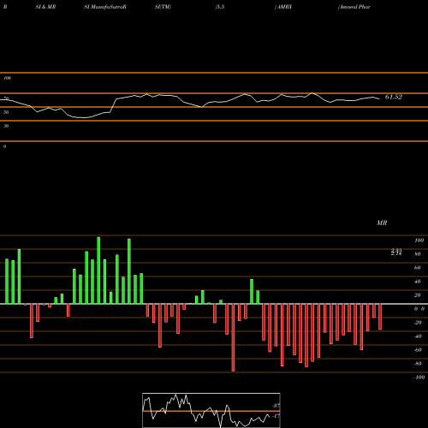Click the MR axis label -20
The height and width of the screenshot is (428, 428).
coord(418,323)
